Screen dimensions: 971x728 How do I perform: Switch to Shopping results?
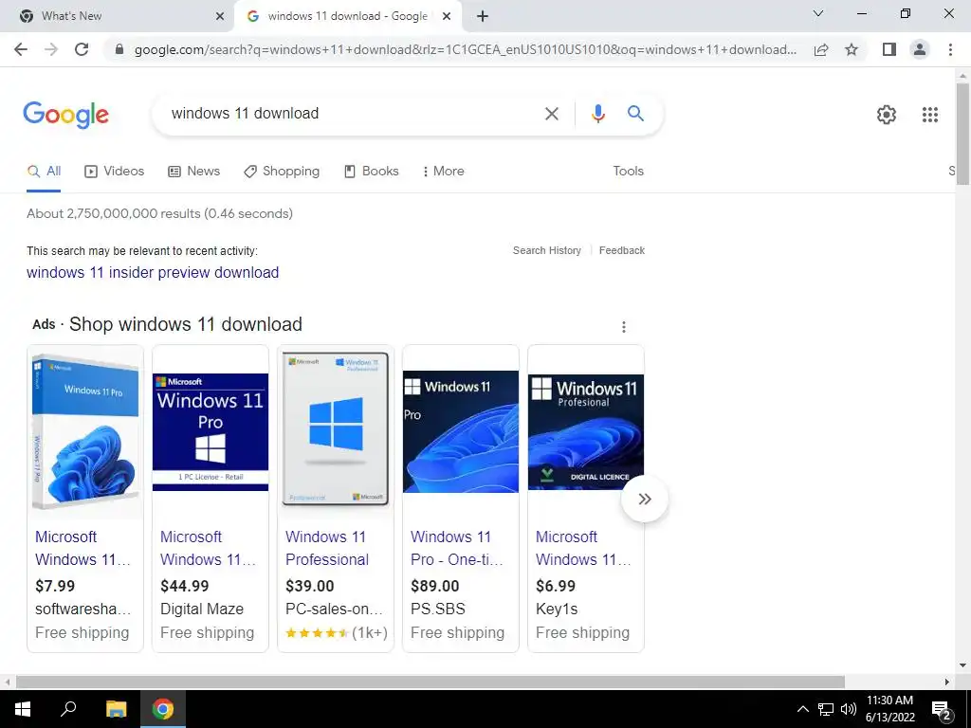281,172
